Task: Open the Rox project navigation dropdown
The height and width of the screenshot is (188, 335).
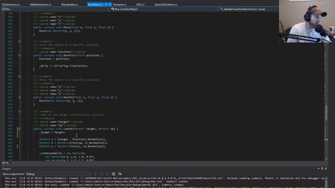Action: click(55, 9)
